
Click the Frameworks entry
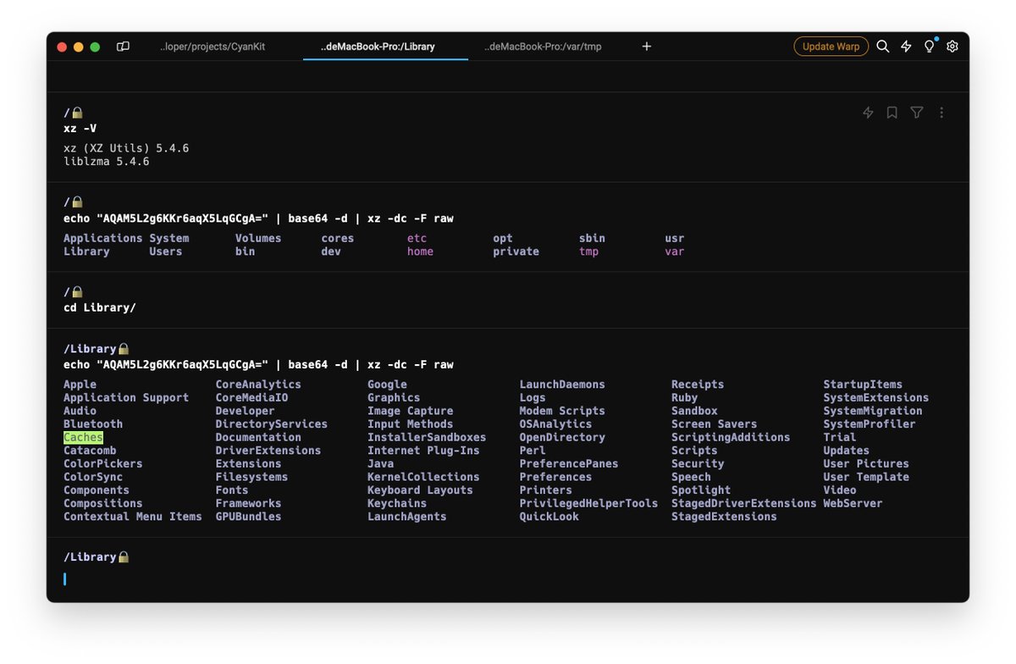coord(249,503)
